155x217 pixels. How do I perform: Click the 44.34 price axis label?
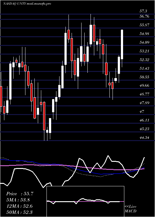coord(144,138)
